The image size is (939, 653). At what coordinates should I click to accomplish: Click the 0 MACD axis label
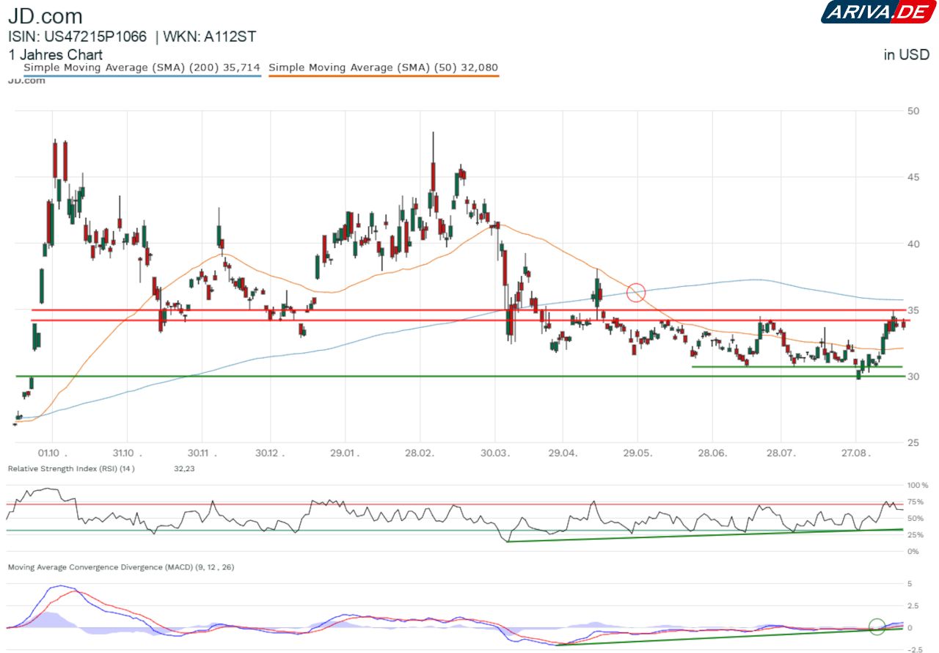tap(910, 628)
